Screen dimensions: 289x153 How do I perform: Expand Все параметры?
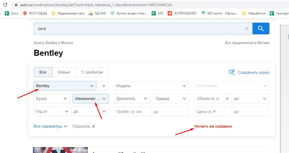tap(50, 126)
